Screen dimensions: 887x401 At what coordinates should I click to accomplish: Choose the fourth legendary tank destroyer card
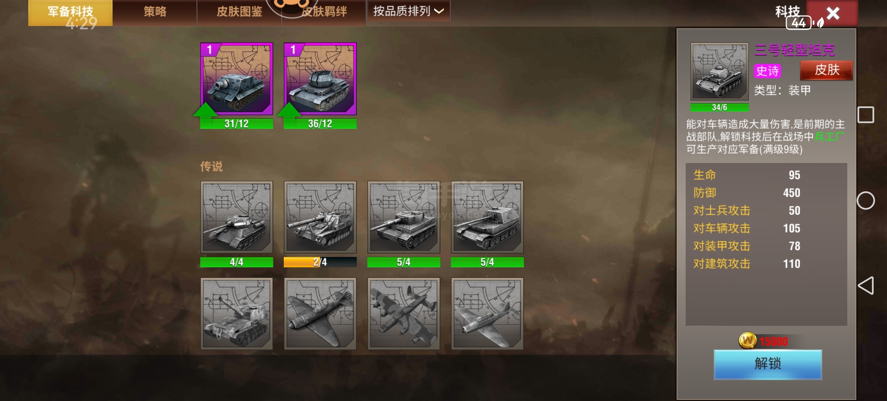point(487,217)
